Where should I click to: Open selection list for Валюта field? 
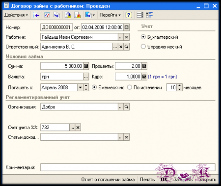point(86,77)
